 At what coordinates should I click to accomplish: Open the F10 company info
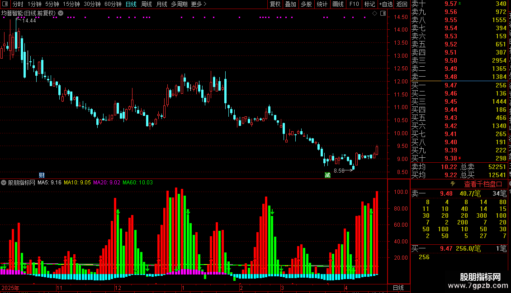coord(354,4)
